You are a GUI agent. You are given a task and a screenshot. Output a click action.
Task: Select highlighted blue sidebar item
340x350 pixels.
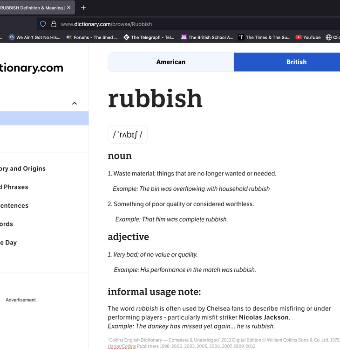click(44, 118)
